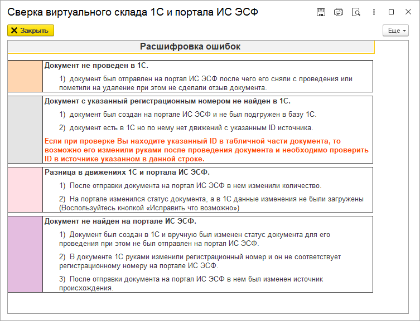Expand the Еще dropdown menu
This screenshot has width=420, height=321.
396,31
